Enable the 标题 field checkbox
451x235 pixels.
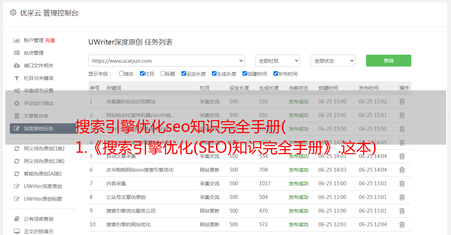(x=163, y=74)
